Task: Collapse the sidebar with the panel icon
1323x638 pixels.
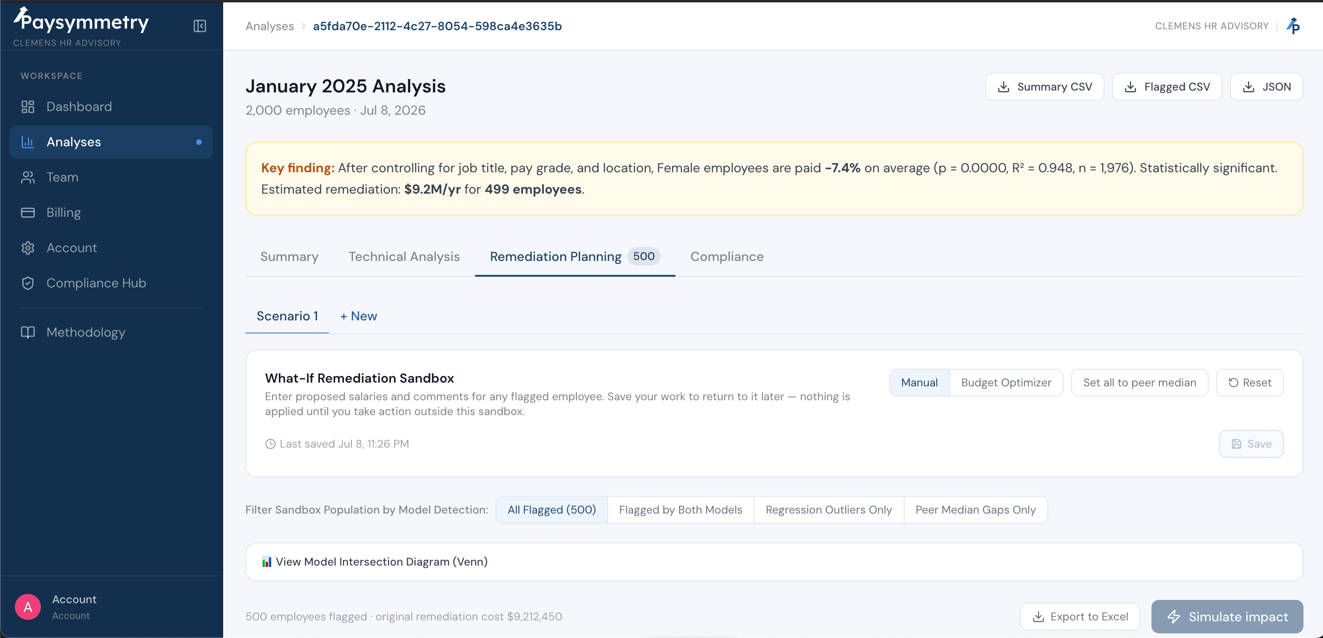Action: coord(200,26)
